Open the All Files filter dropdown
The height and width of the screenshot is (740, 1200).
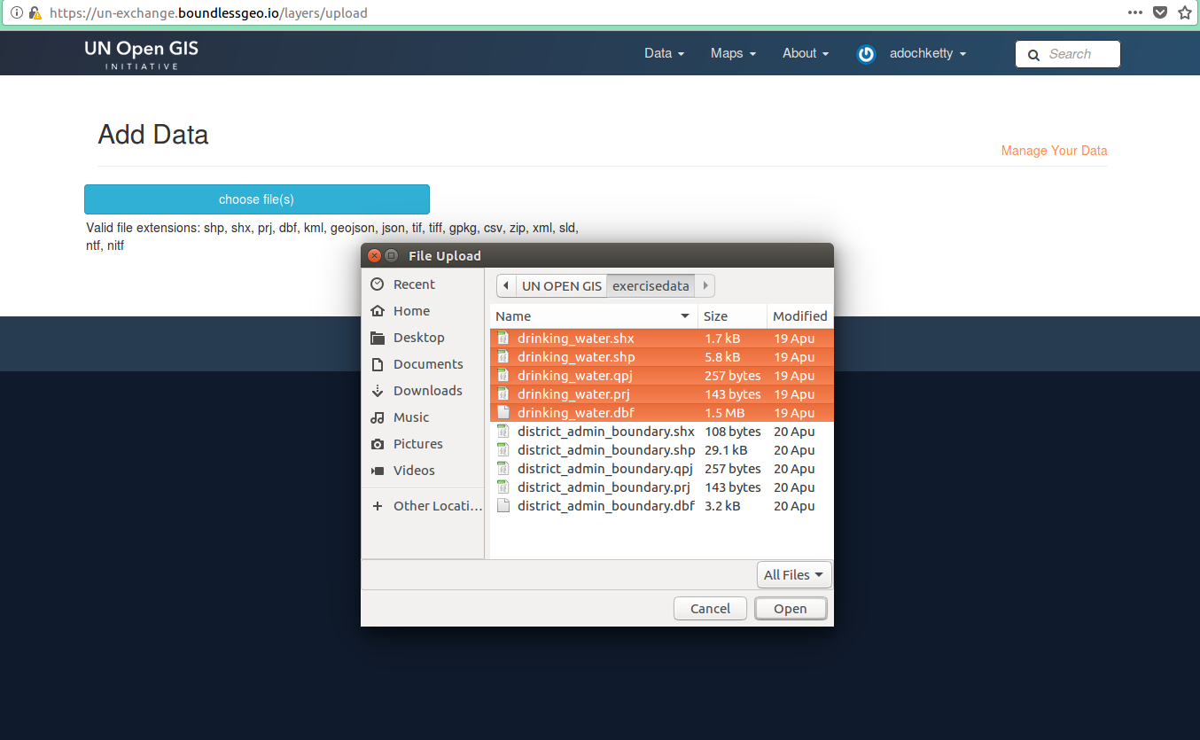(x=794, y=575)
